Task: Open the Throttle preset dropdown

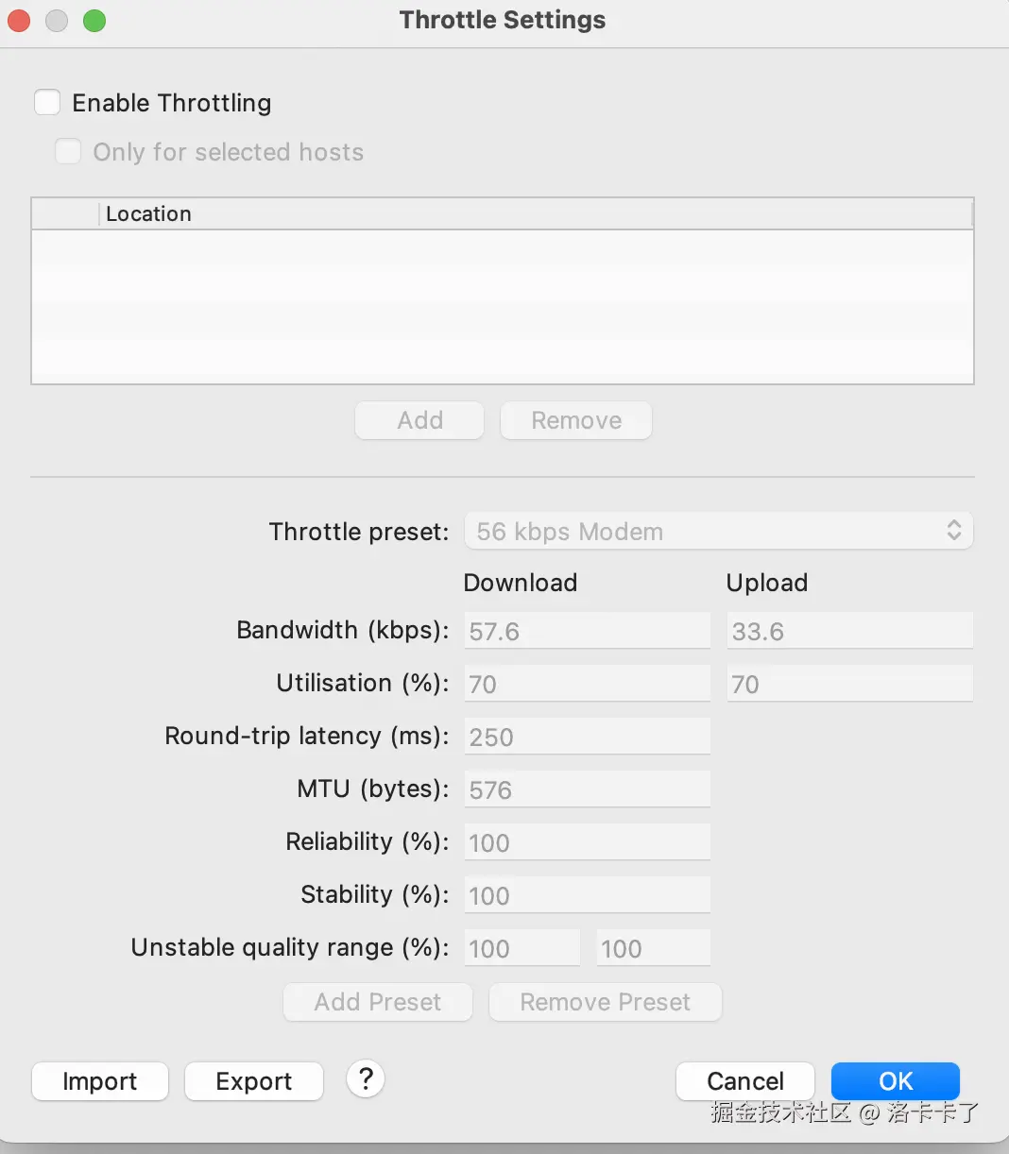Action: [x=718, y=531]
